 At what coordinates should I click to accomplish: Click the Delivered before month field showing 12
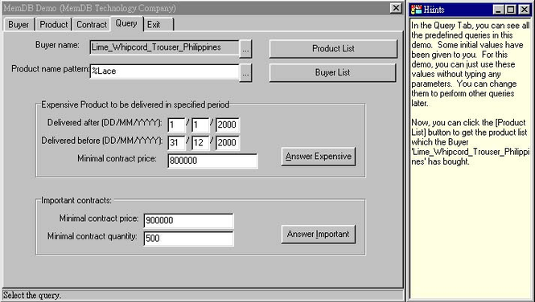pos(200,143)
